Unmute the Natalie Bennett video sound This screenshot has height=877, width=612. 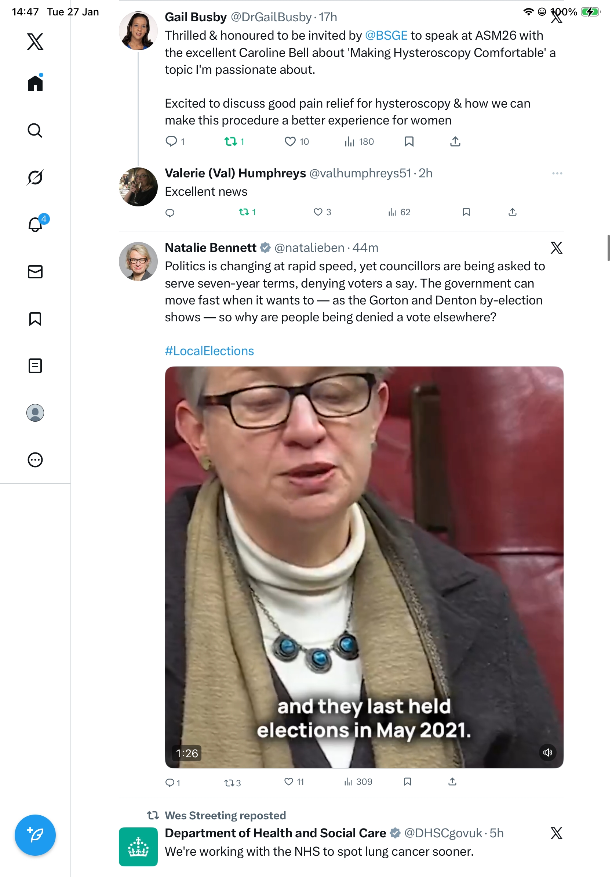(x=547, y=753)
